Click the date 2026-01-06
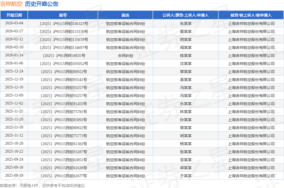Image resolution: width=284 pixels, height=188 pixels. coord(14,63)
